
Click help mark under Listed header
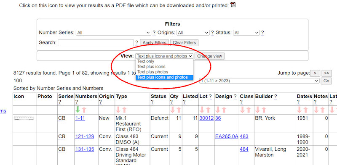coord(184,102)
